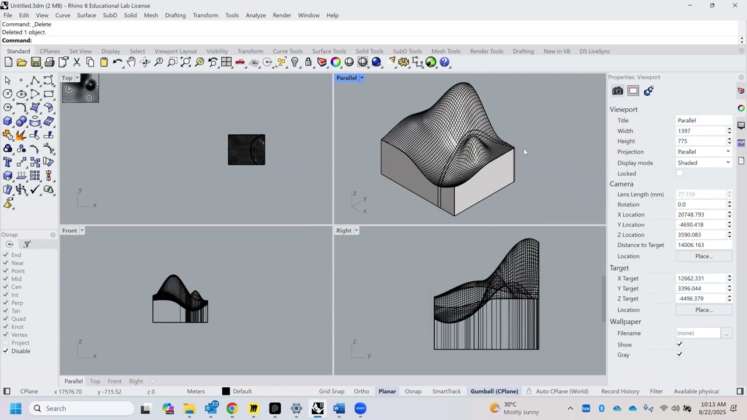Select the Circle tool
This screenshot has height=420, width=747.
pos(8,94)
